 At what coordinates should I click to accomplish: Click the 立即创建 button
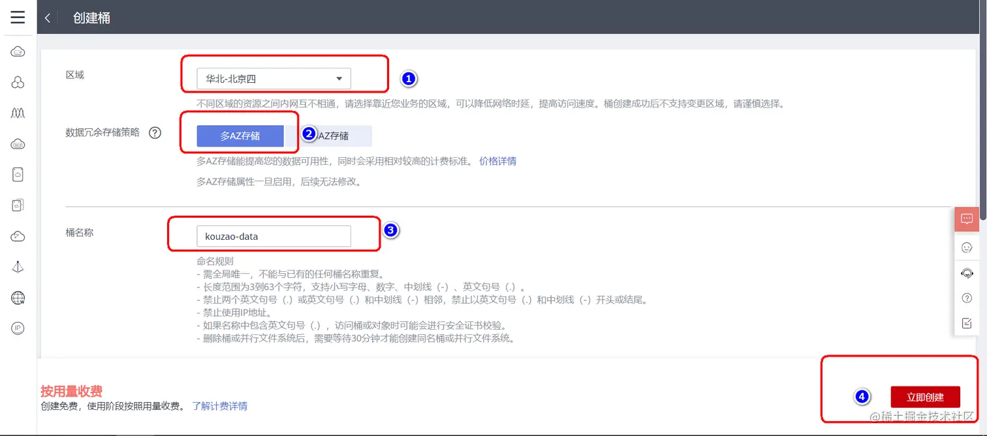click(926, 397)
